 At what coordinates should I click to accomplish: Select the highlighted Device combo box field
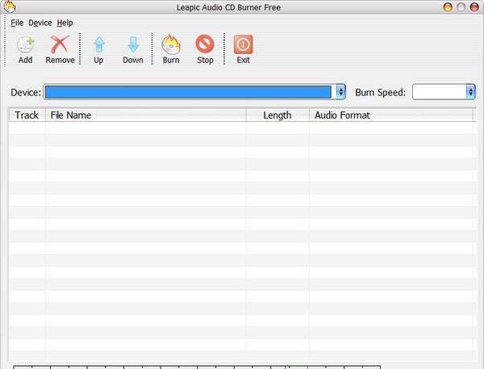(188, 92)
